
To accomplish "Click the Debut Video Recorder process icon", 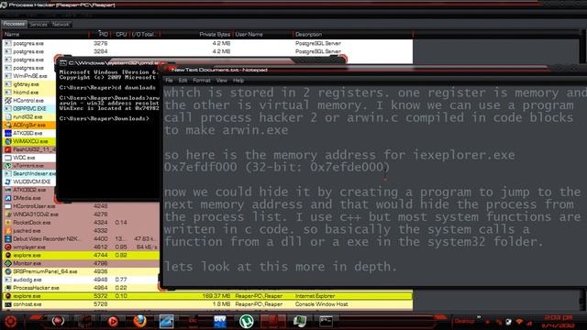I will point(8,238).
